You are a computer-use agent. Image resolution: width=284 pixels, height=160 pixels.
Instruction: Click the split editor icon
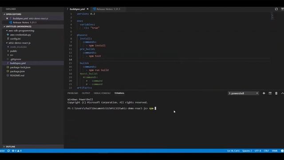283,9
